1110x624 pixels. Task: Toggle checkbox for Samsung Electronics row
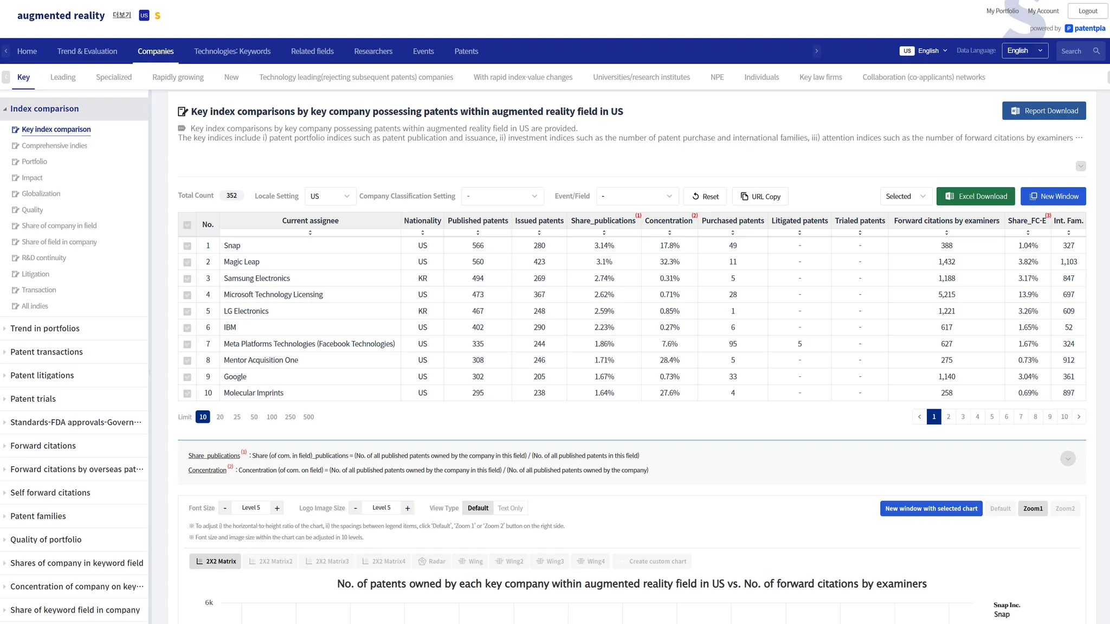tap(187, 279)
